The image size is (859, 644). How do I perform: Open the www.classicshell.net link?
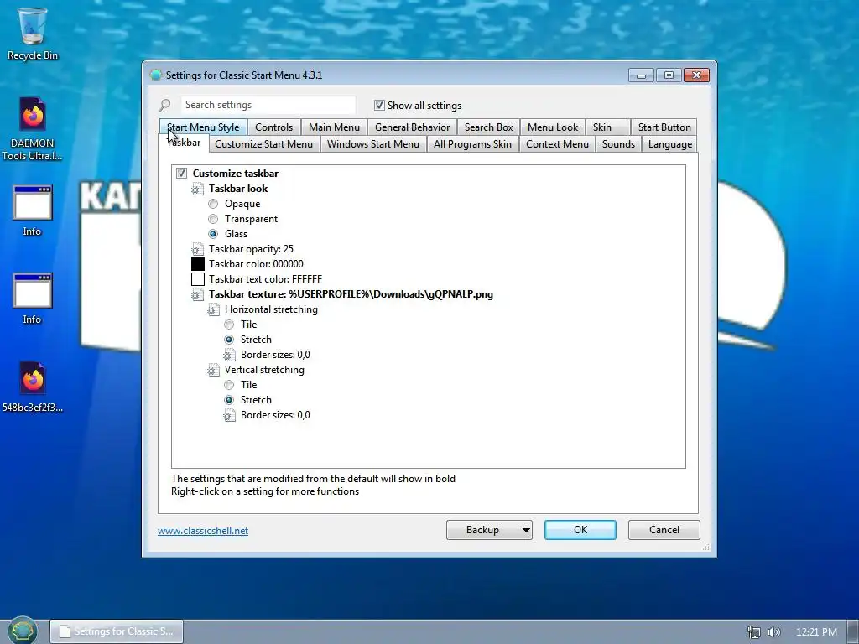click(x=203, y=531)
